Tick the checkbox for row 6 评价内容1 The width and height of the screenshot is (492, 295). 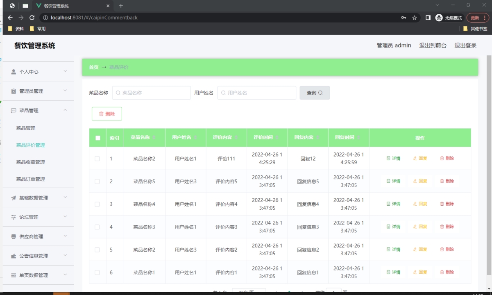(97, 272)
